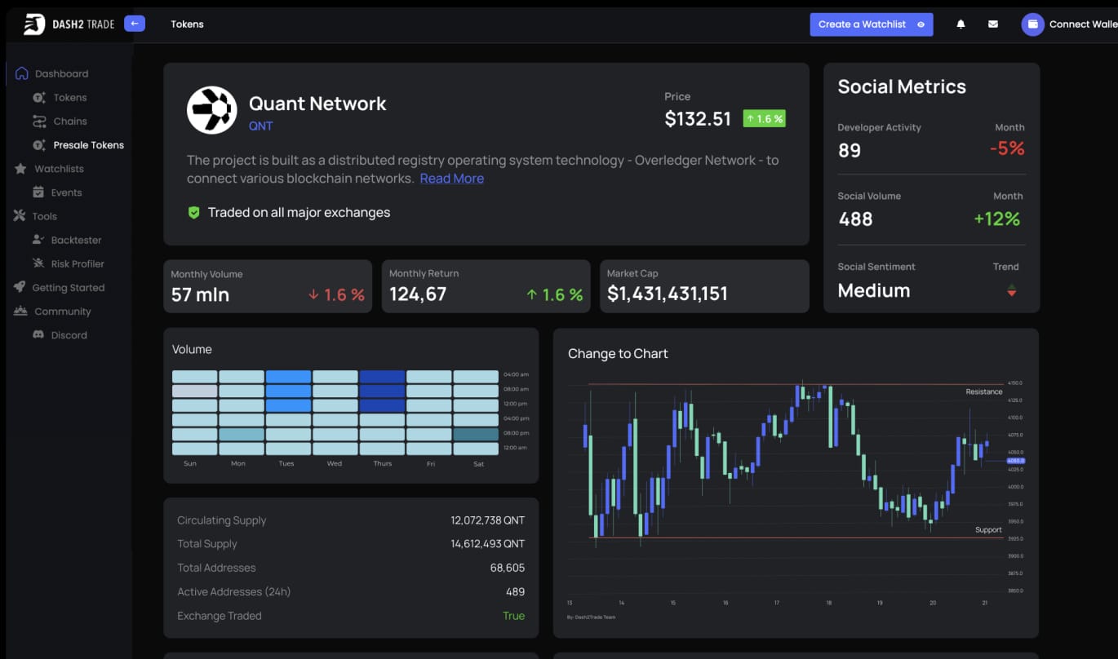Image resolution: width=1118 pixels, height=659 pixels.
Task: Open the notifications bell icon
Action: point(961,24)
